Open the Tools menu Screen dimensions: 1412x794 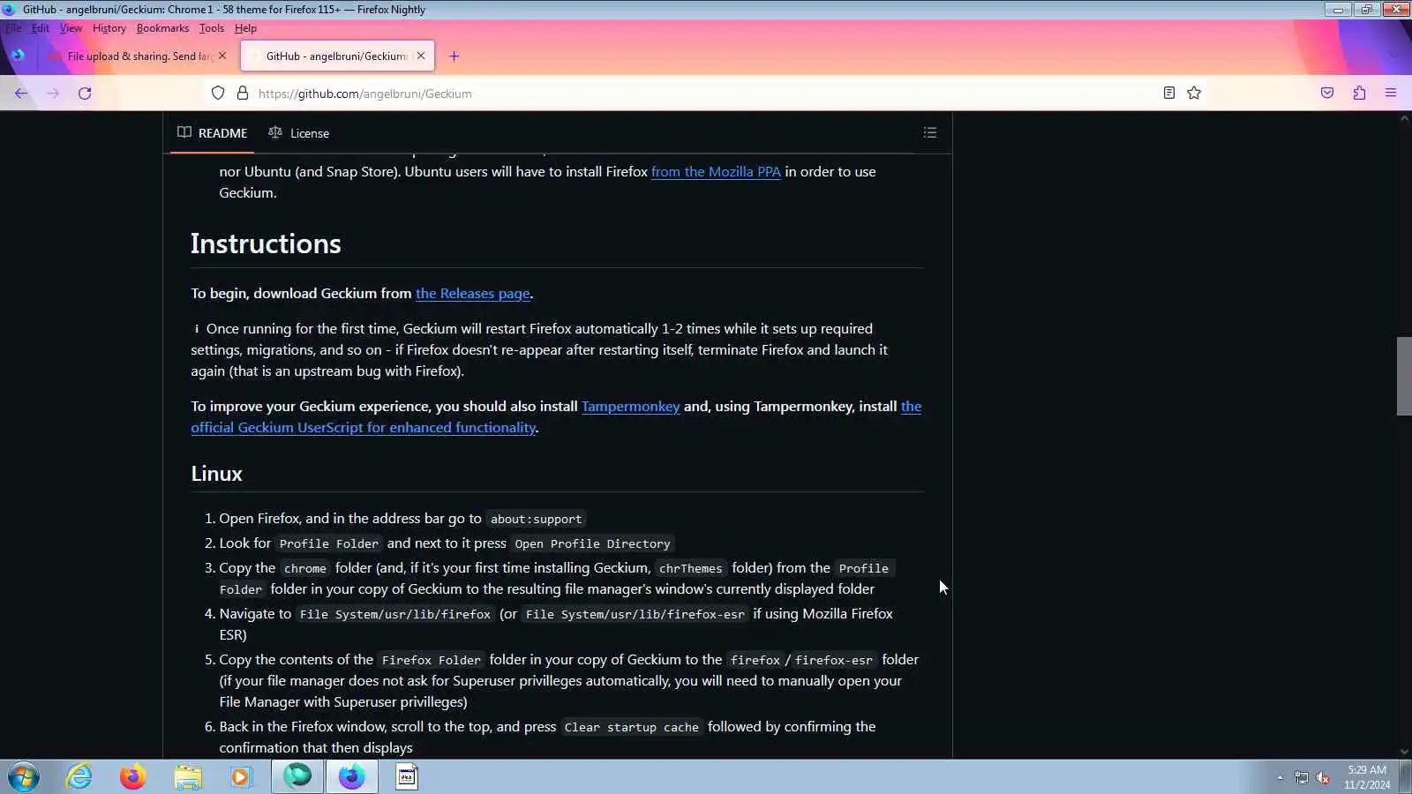[212, 28]
